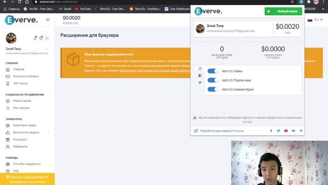This screenshot has height=185, width=328.
Task: Select the Twitter tab icon in popup
Action: (x=200, y=82)
